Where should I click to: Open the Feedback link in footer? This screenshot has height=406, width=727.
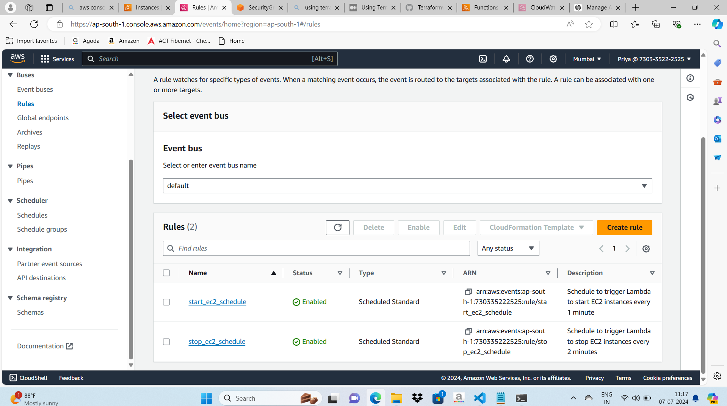[71, 378]
